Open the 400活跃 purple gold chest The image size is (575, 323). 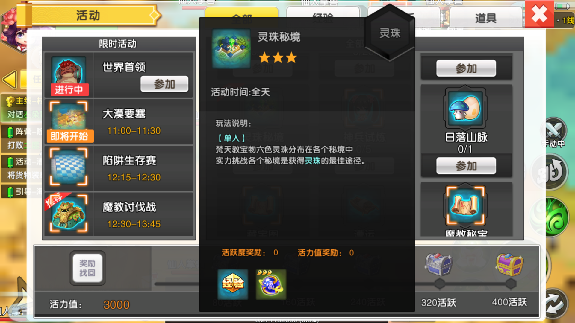(510, 264)
